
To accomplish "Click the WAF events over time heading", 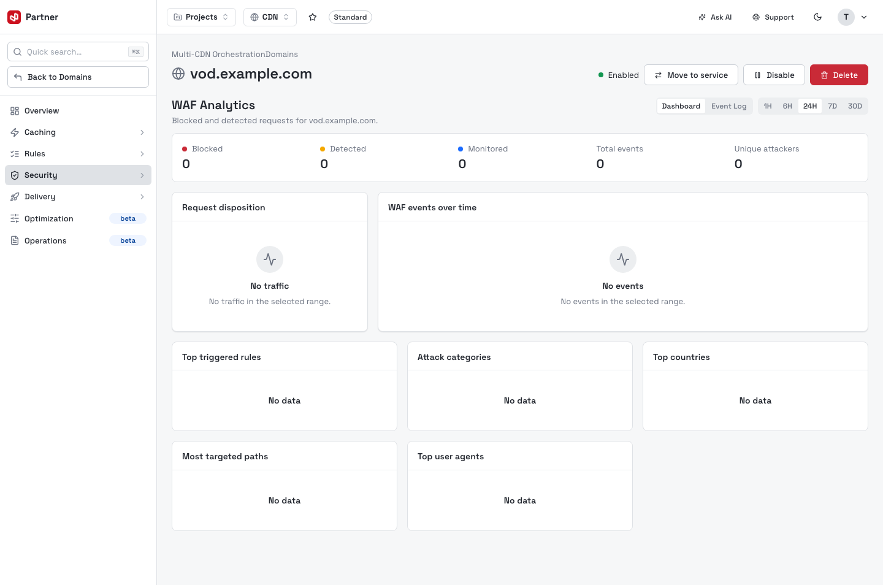I will click(x=432, y=208).
